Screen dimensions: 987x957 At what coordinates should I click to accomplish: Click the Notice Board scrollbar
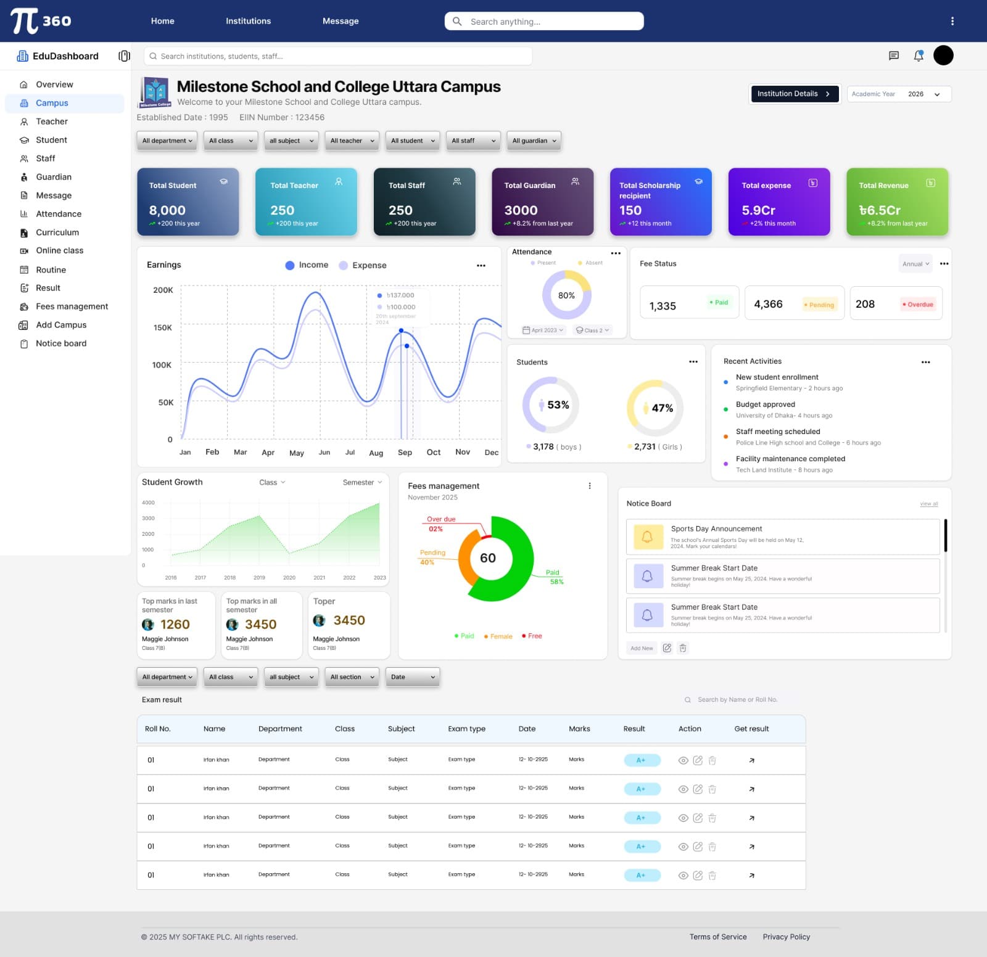click(945, 536)
